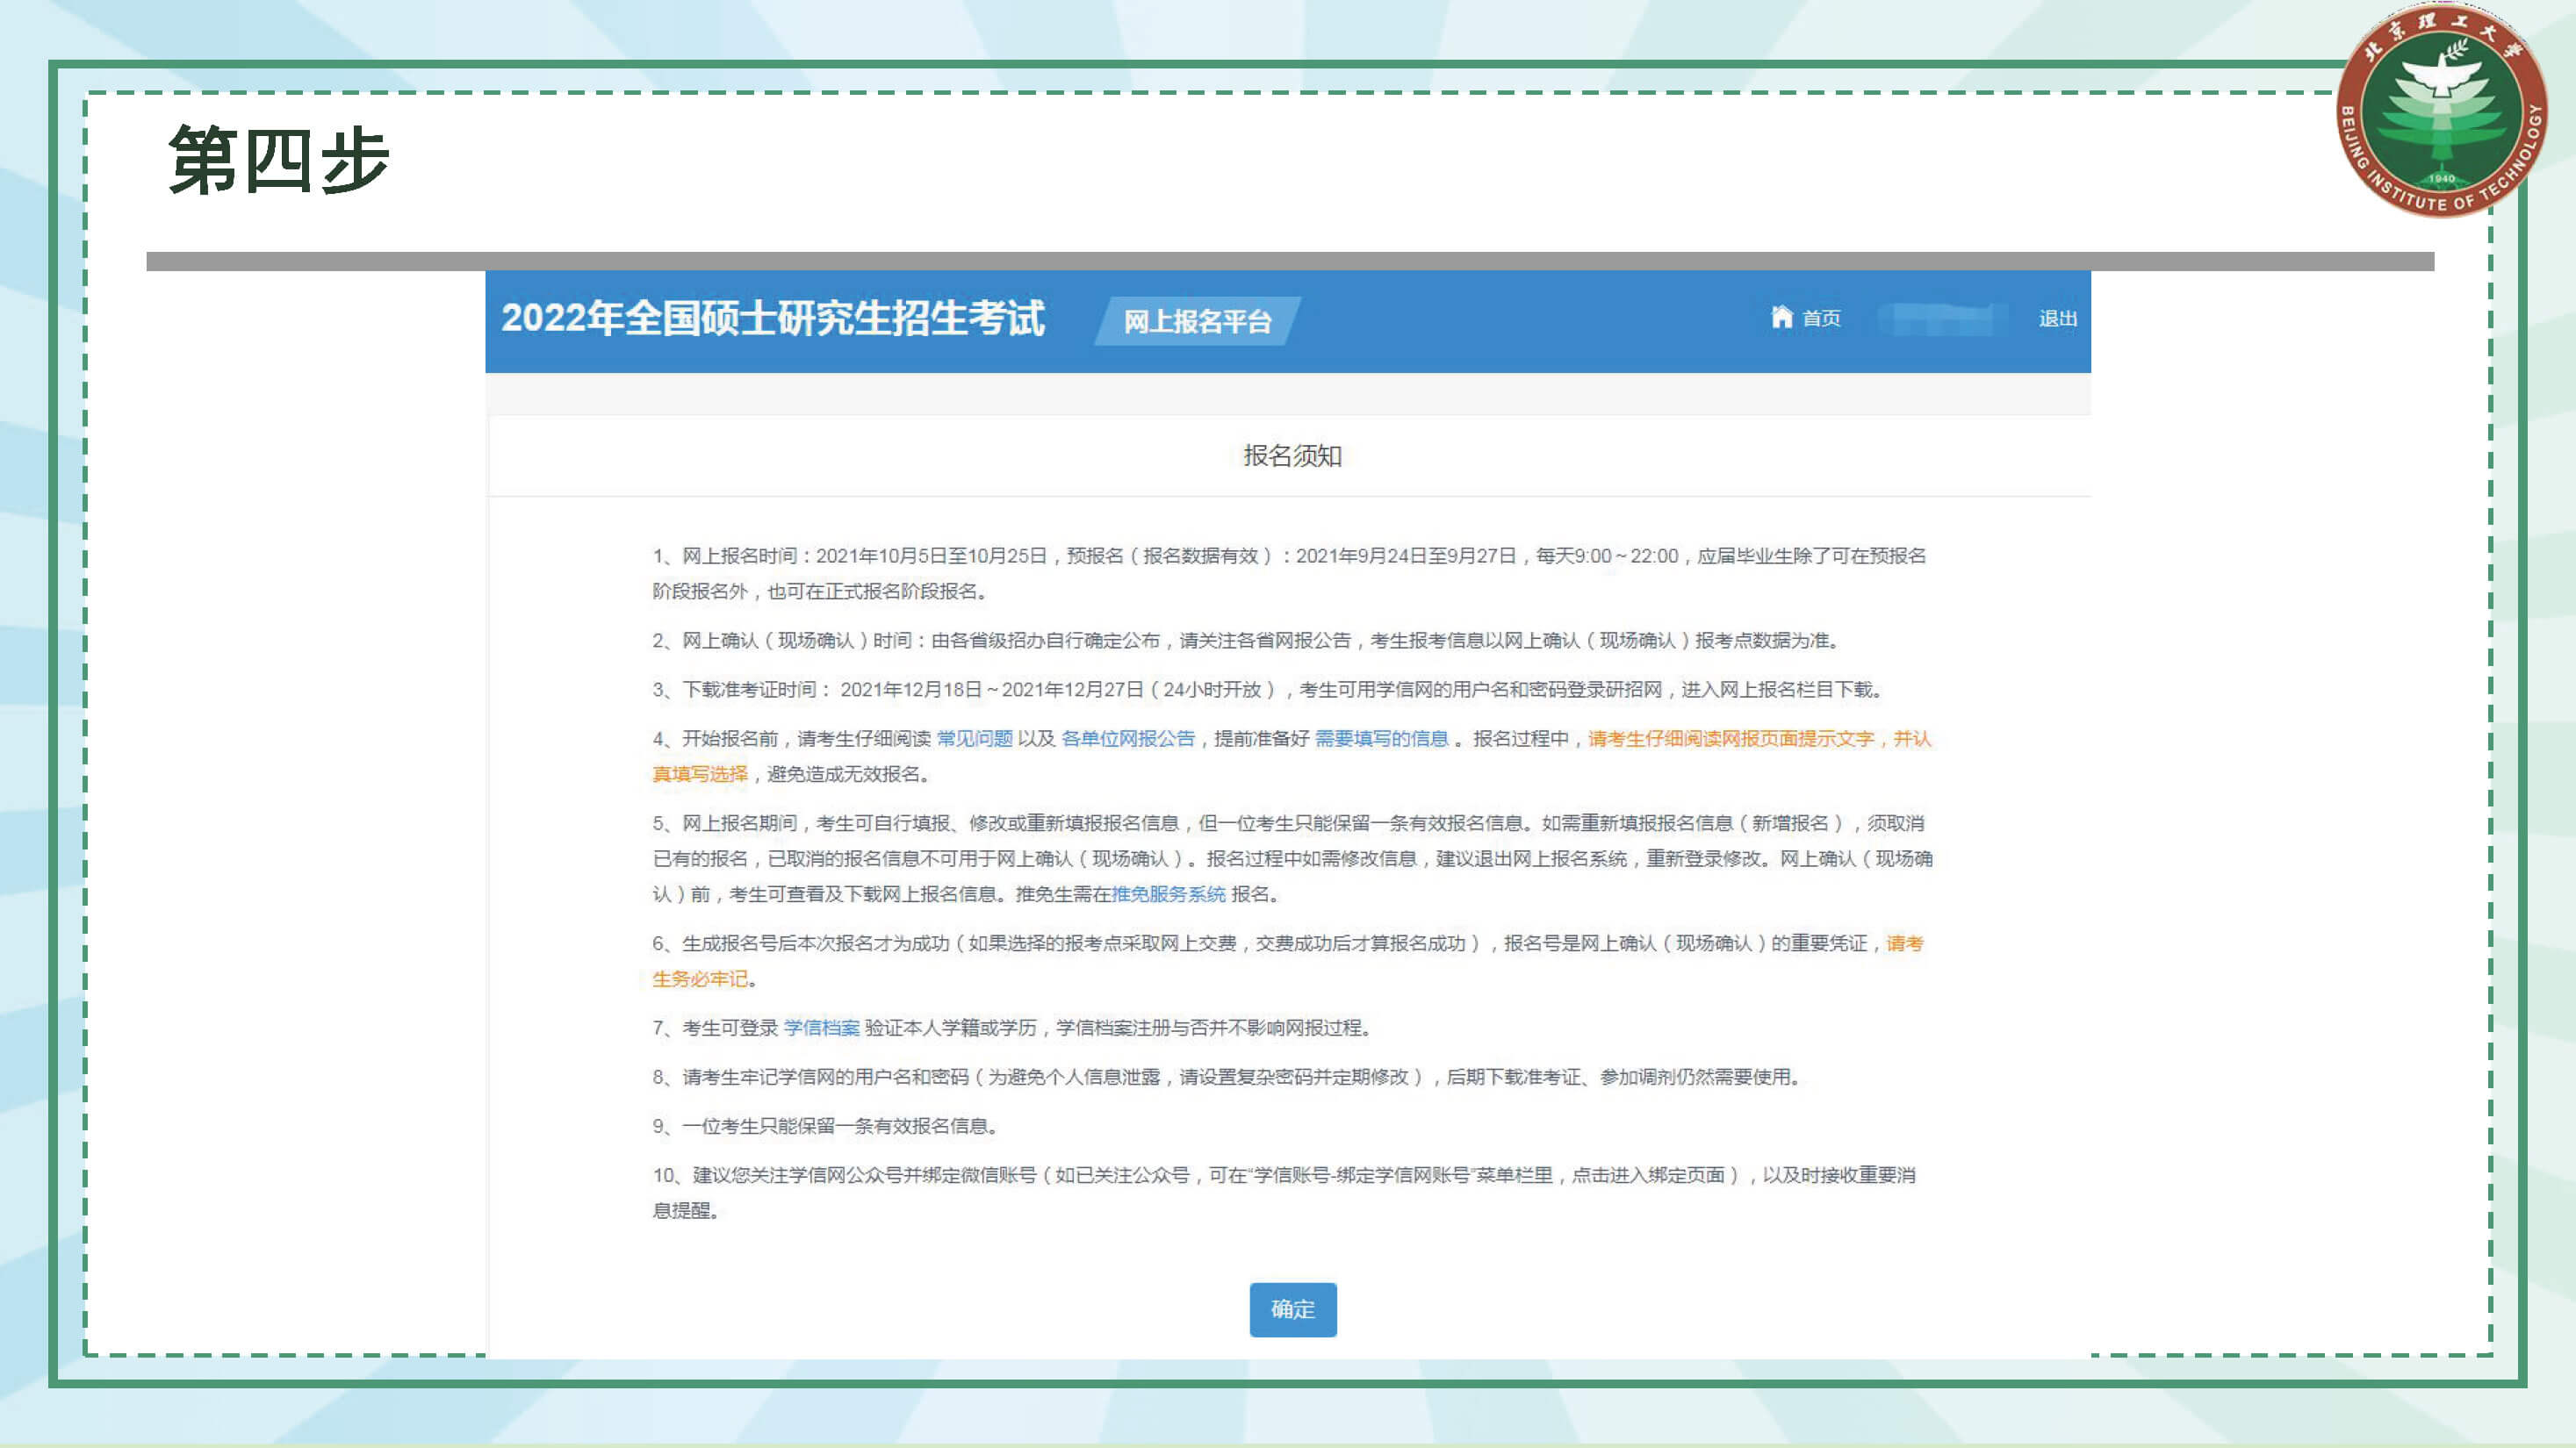Click the 报名须知 heading

pyautogui.click(x=1292, y=455)
